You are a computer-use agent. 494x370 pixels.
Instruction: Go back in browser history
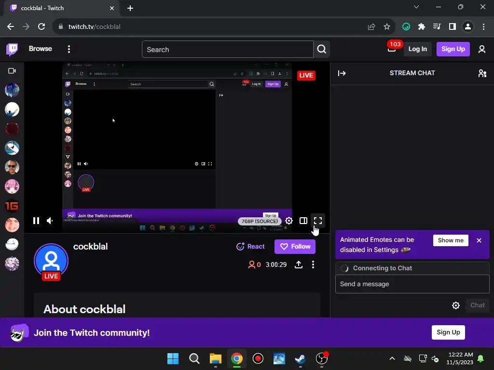(11, 27)
